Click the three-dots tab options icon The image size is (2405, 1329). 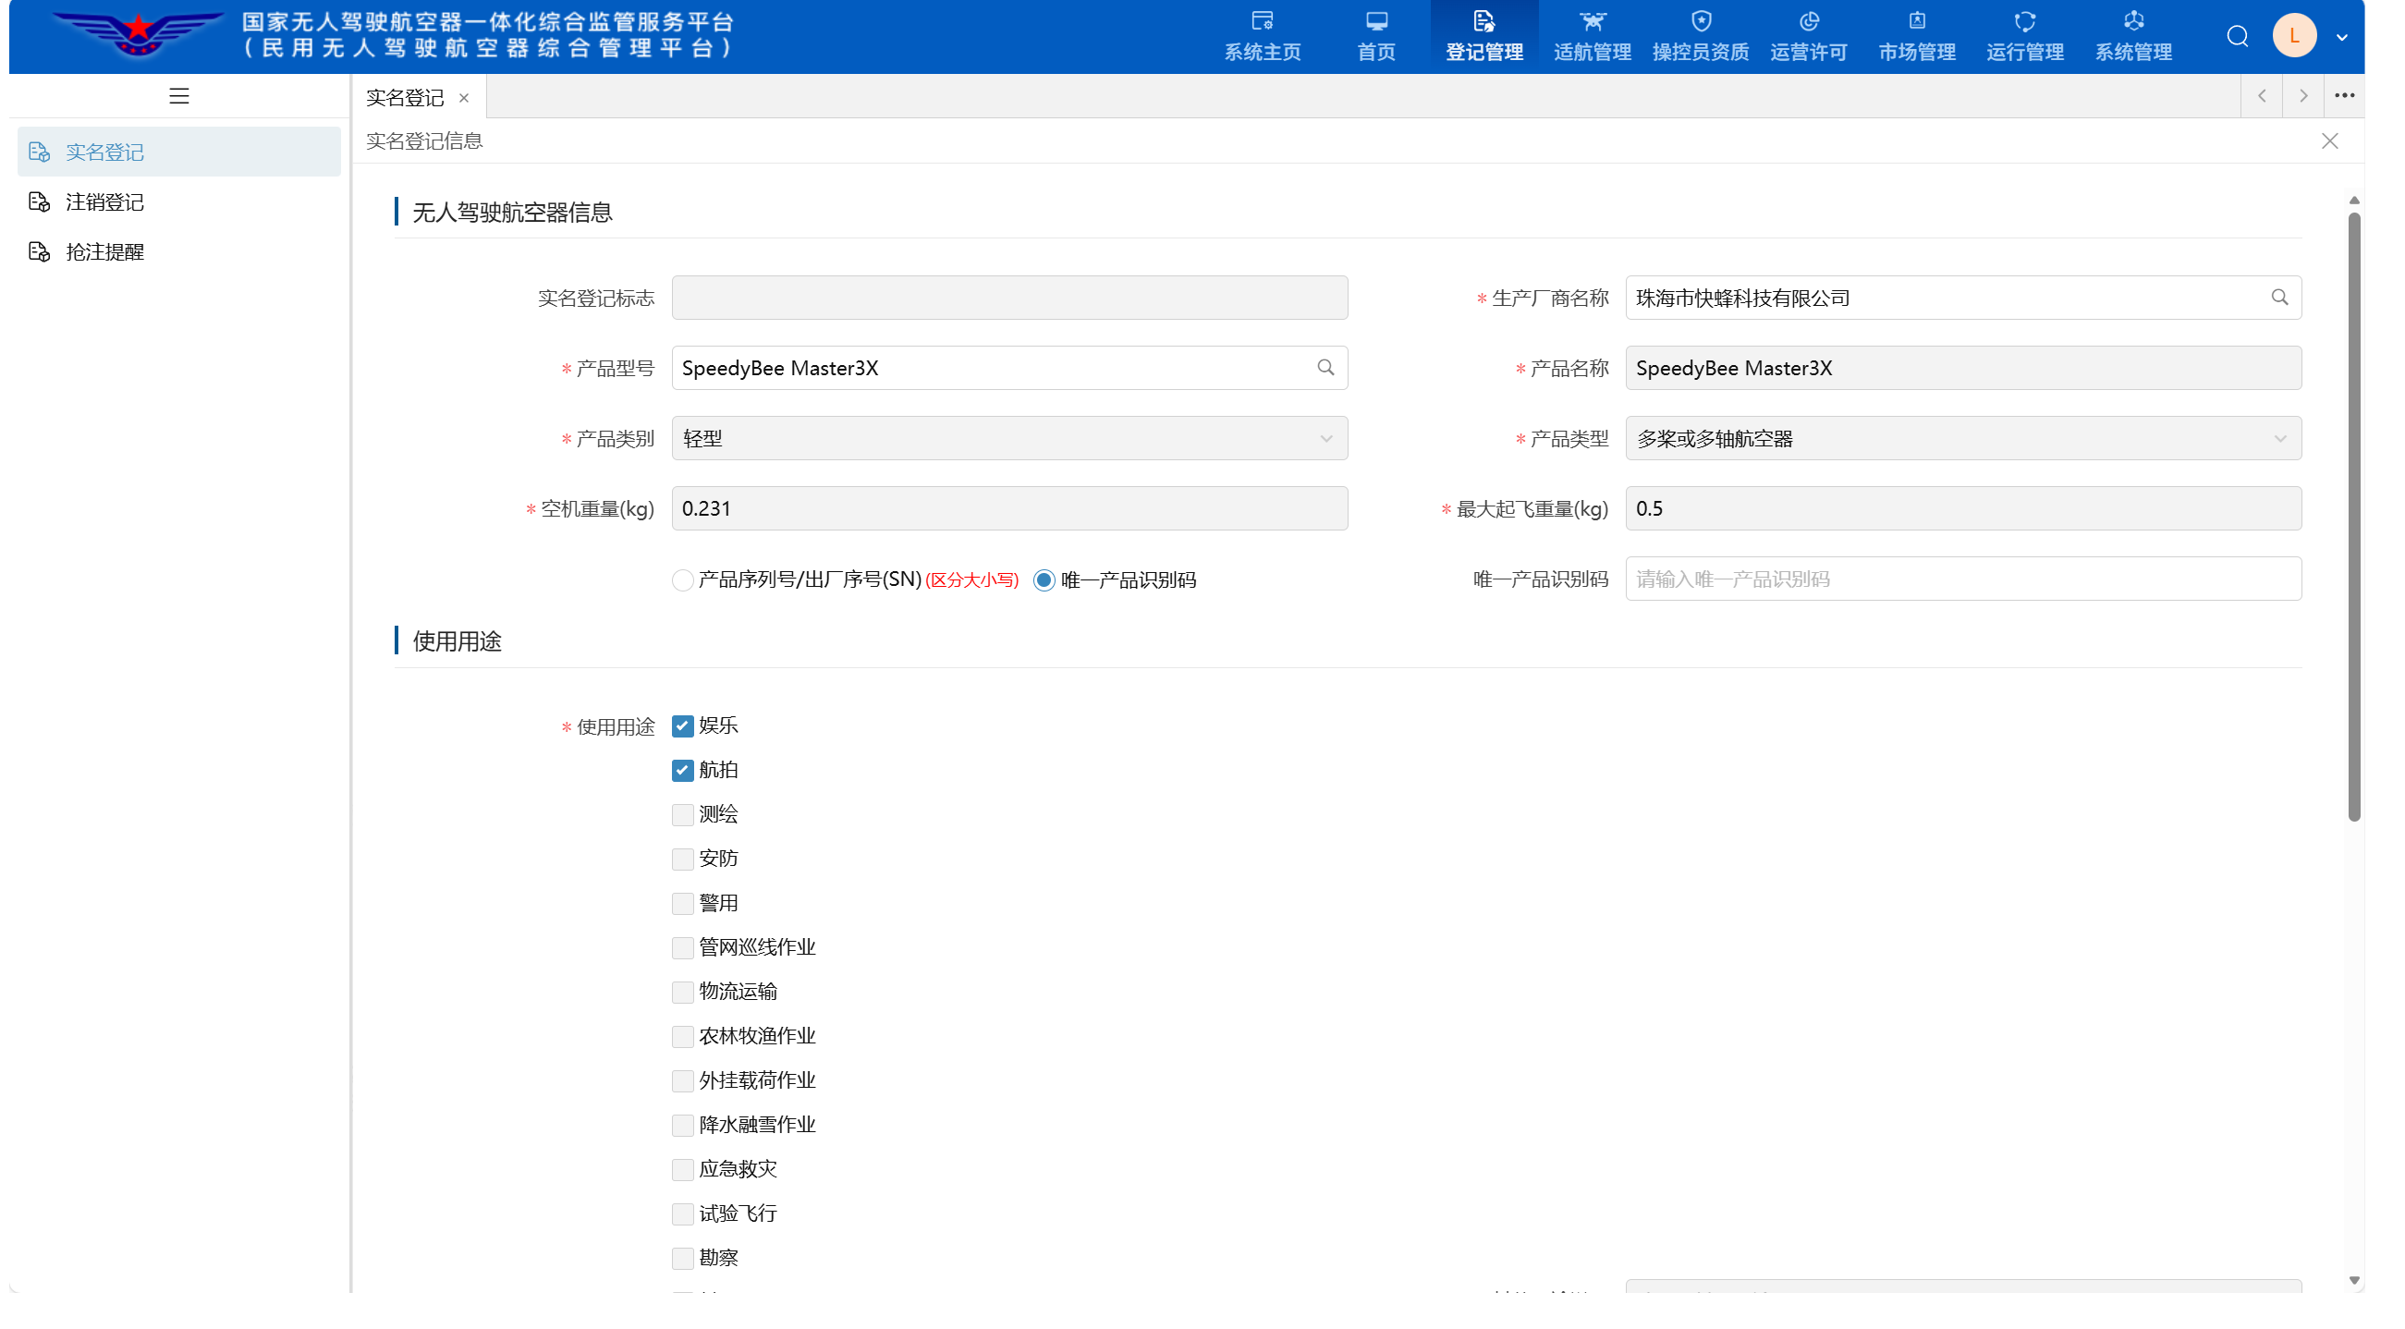coord(2343,96)
